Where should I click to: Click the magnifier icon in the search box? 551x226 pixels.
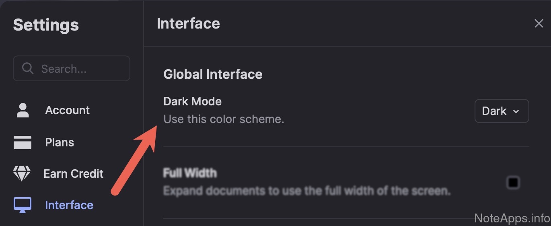point(28,69)
